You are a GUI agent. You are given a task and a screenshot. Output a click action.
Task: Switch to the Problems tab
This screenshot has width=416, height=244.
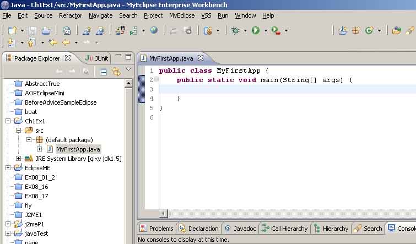(157, 229)
